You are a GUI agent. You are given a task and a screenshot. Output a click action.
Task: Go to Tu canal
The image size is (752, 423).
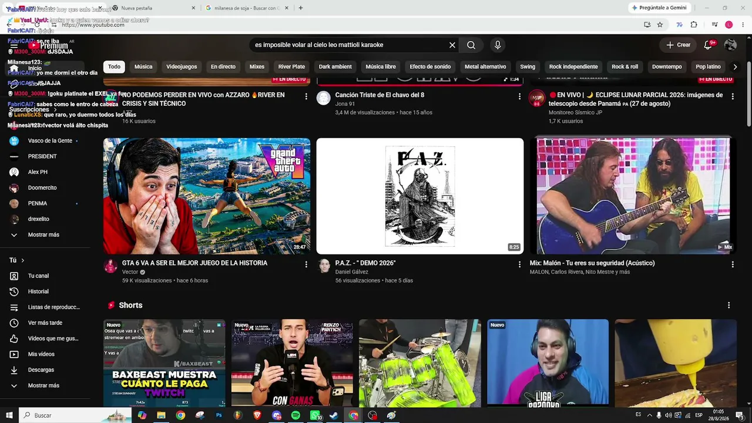pos(38,276)
